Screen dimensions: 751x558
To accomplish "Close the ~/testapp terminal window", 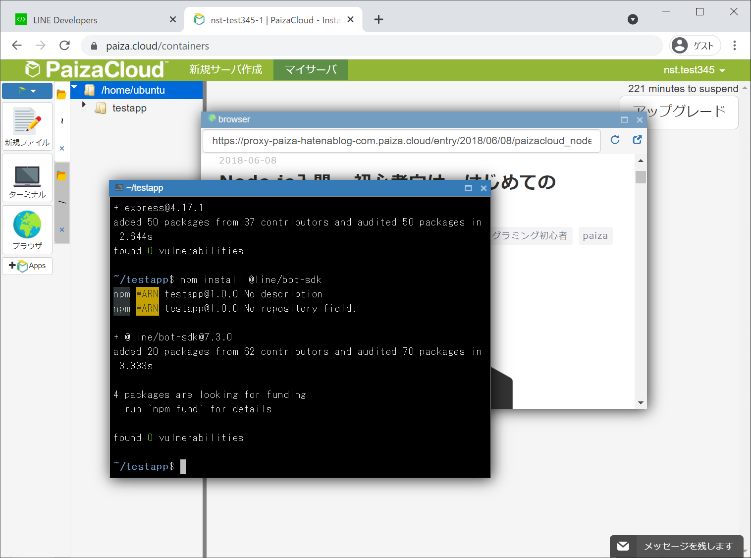I will [x=483, y=188].
